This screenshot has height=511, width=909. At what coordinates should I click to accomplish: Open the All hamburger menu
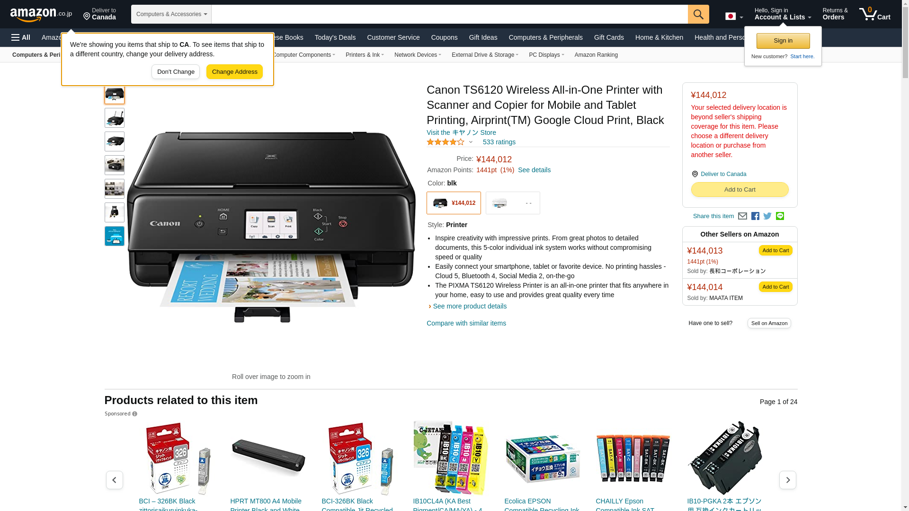point(21,37)
